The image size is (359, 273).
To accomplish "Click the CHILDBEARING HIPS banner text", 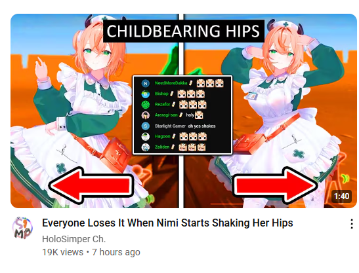I will click(183, 31).
